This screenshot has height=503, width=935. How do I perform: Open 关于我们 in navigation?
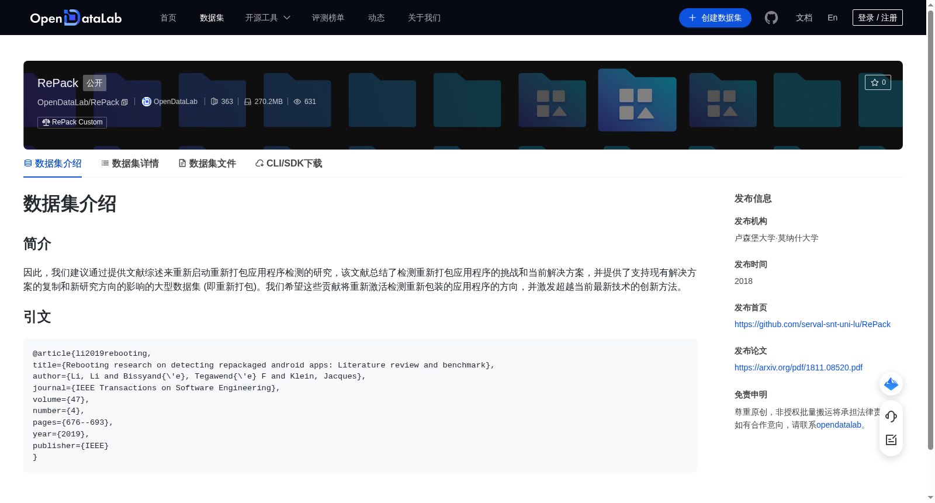coord(424,18)
